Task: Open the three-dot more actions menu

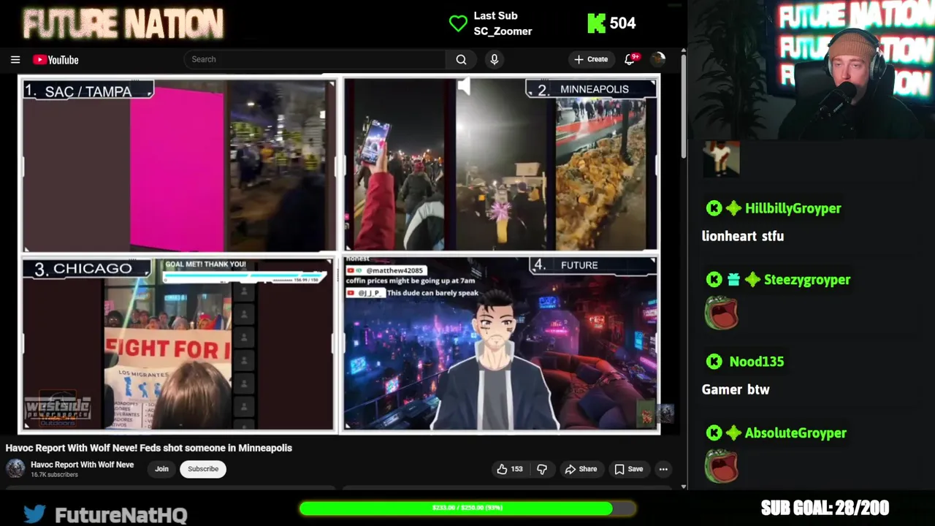Action: (x=663, y=469)
